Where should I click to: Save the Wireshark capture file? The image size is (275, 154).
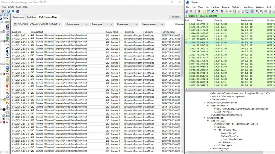pos(208,12)
